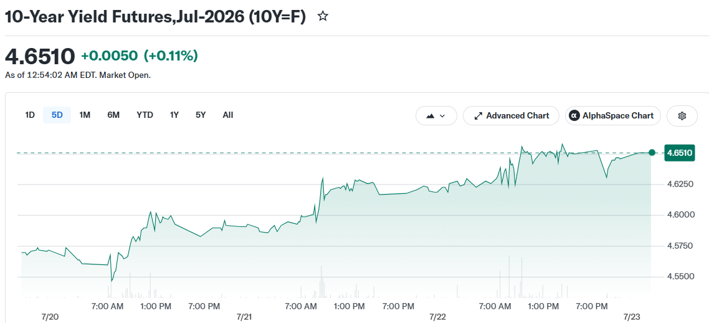Select the 1D range tab
Image resolution: width=709 pixels, height=323 pixels.
point(30,115)
